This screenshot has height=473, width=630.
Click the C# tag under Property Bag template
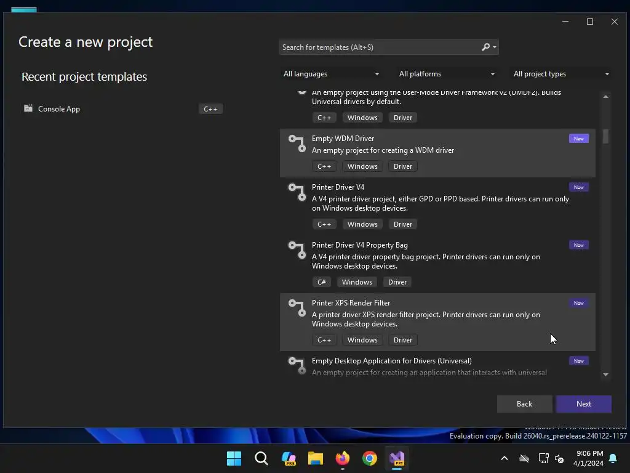pyautogui.click(x=321, y=282)
